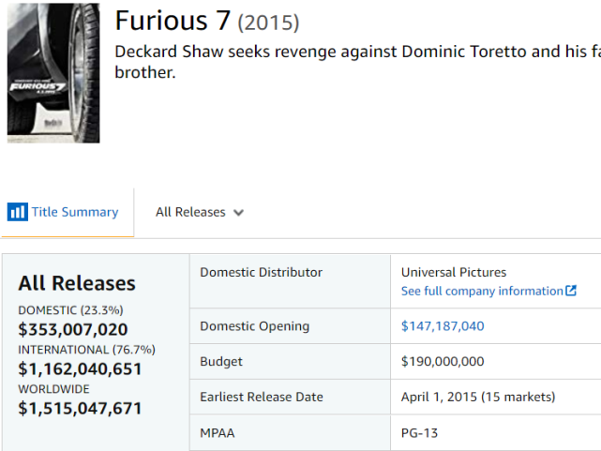Image resolution: width=601 pixels, height=451 pixels.
Task: Click the Universal Pictures distributor text
Action: [454, 273]
